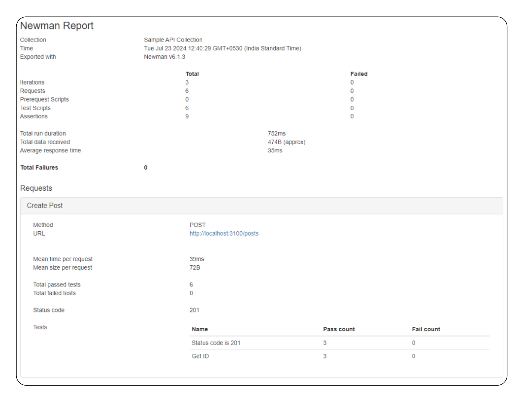The image size is (523, 401).
Task: Select the Sample API Collection name
Action: 173,40
